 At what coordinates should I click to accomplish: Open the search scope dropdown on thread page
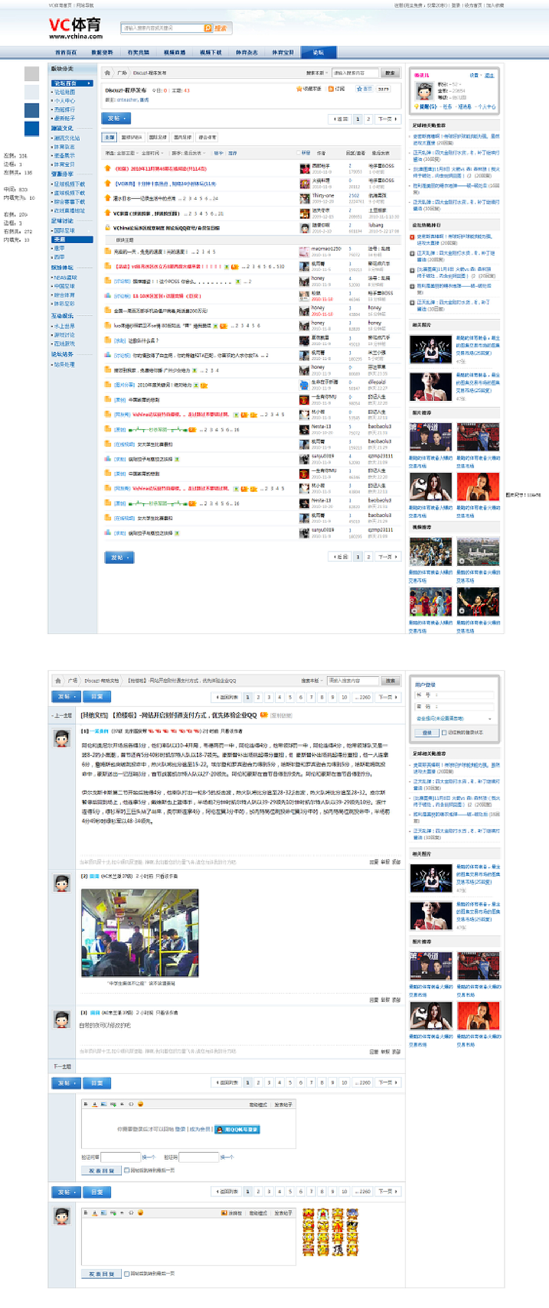pyautogui.click(x=311, y=680)
